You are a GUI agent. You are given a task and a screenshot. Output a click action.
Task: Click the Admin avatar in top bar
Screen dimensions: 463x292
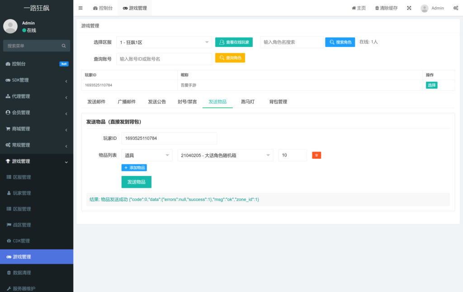click(424, 8)
